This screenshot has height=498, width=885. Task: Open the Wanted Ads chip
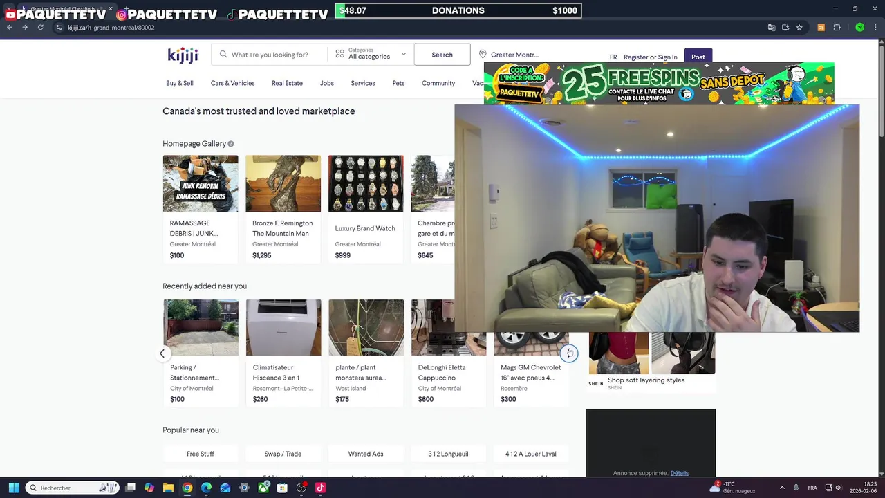click(366, 454)
